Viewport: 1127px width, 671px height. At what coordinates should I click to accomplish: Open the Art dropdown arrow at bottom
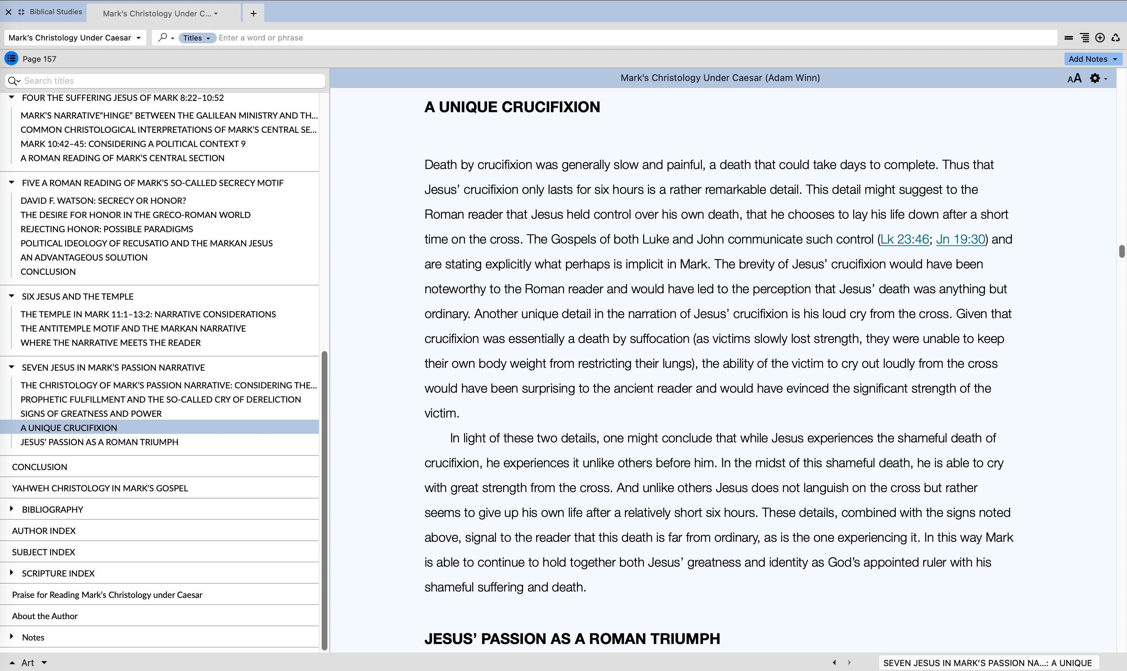[x=44, y=663]
